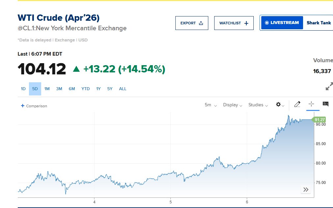Open the 5m interval dropdown

[x=211, y=105]
